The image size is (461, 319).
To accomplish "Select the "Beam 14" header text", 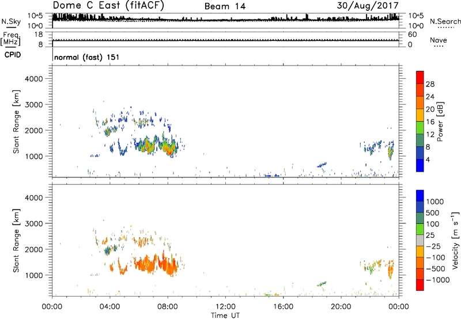I will click(x=225, y=6).
